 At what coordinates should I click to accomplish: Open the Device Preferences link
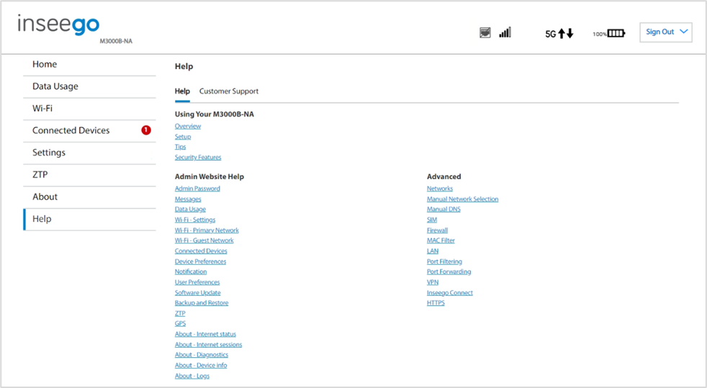click(x=201, y=261)
